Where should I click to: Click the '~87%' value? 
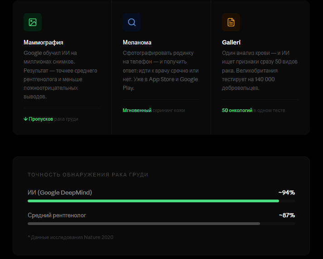tap(287, 215)
